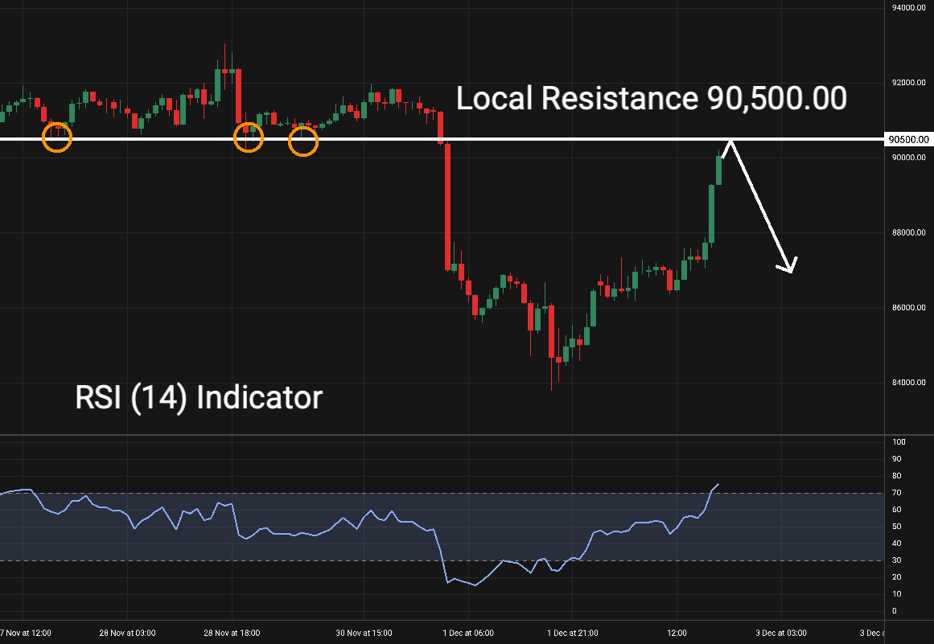Select the 28 Nov at 03:00 time label
The height and width of the screenshot is (644, 934).
tap(127, 634)
